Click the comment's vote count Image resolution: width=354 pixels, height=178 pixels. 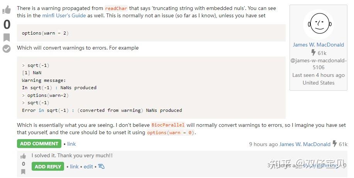[x=23, y=164]
